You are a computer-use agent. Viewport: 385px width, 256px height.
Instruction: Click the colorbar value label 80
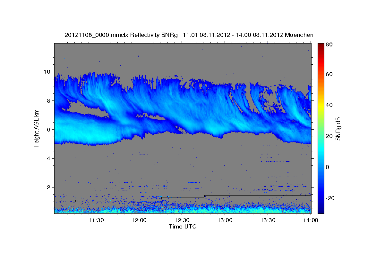tap(329, 44)
